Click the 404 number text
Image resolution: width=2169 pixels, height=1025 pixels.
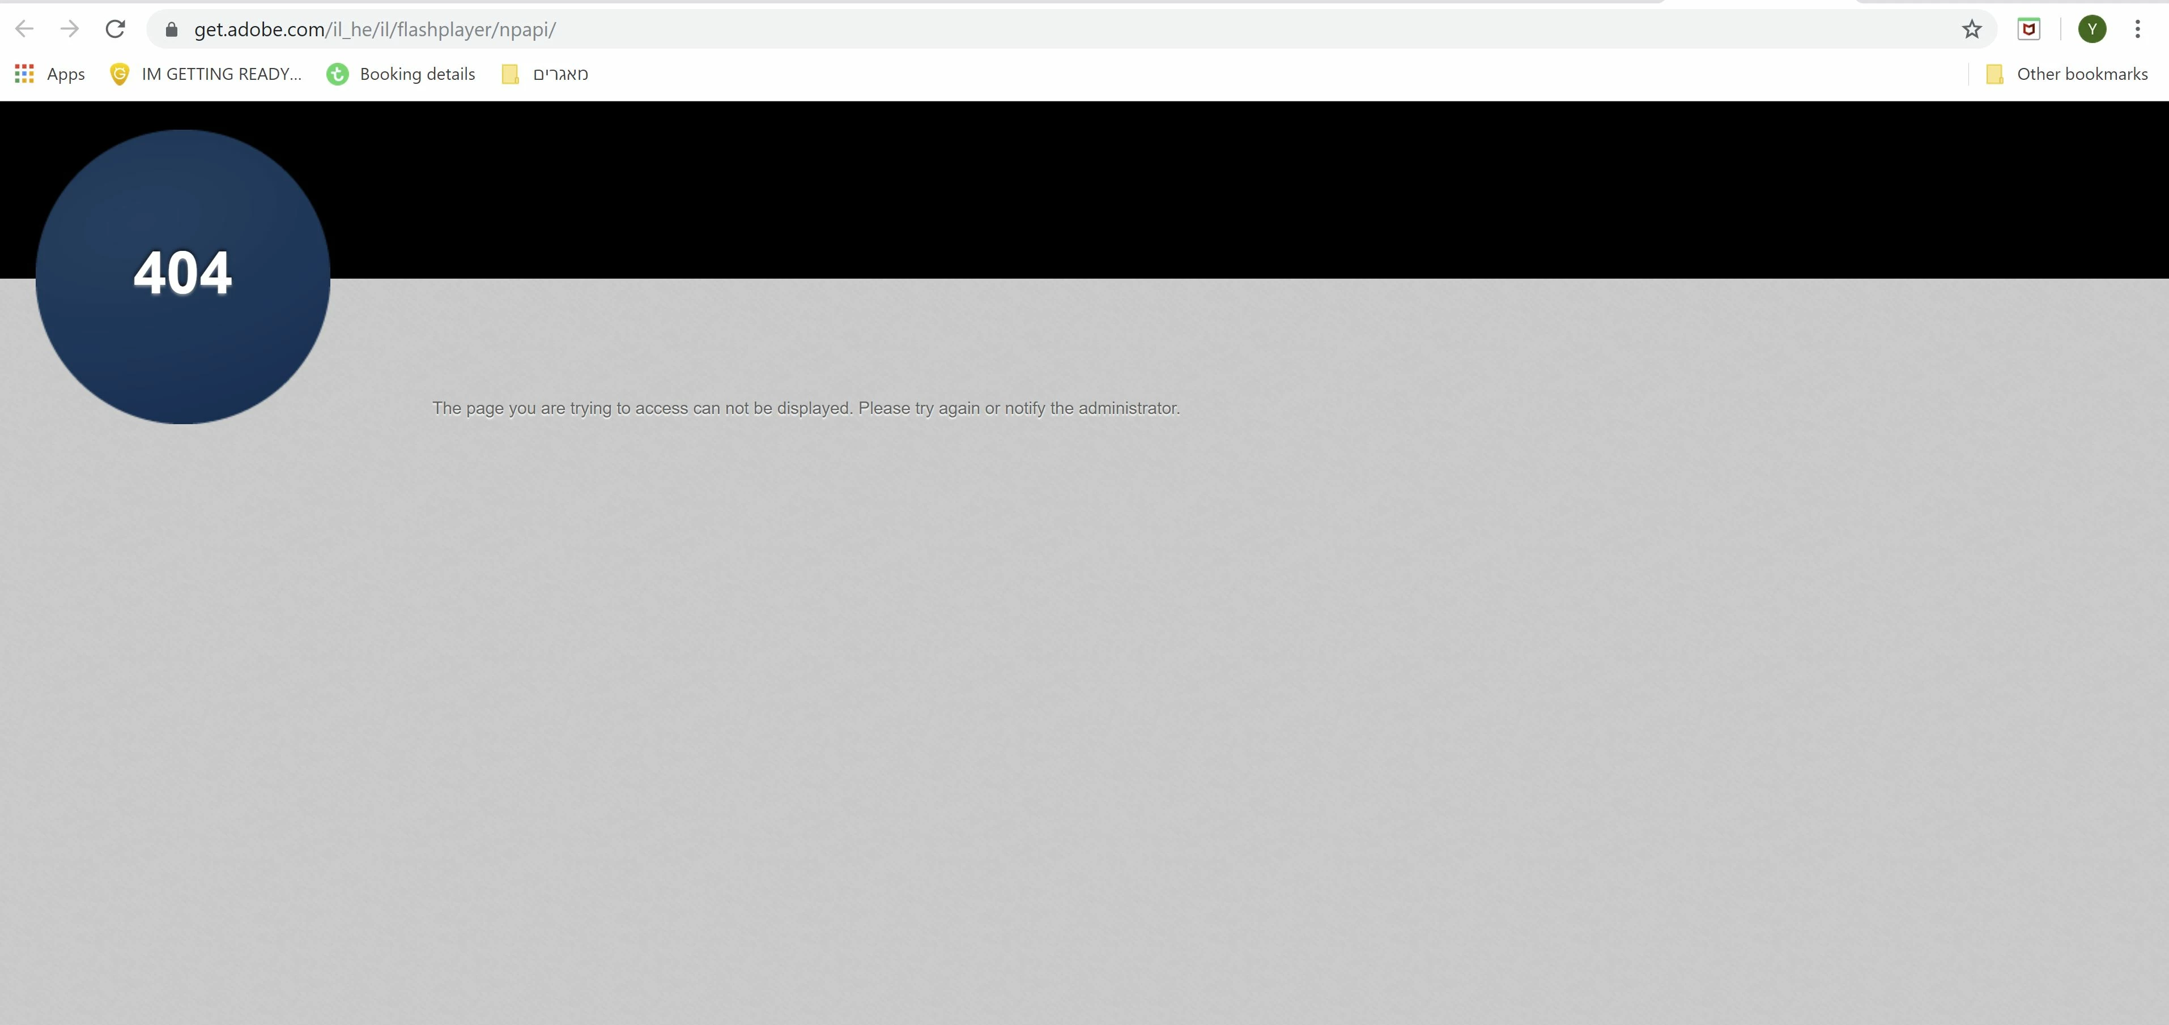[x=182, y=274]
